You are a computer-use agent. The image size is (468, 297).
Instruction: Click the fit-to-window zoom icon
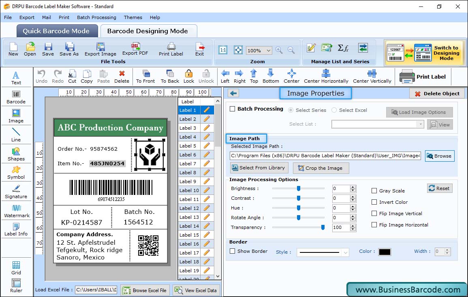point(238,50)
